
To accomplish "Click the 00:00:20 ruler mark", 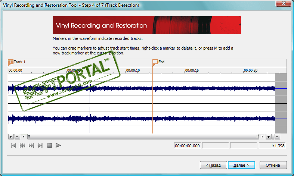I will click(251, 70).
